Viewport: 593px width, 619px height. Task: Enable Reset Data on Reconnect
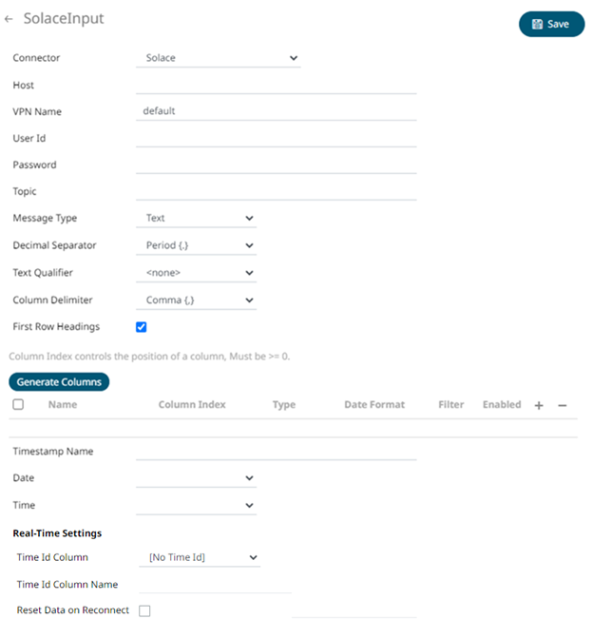coord(144,610)
